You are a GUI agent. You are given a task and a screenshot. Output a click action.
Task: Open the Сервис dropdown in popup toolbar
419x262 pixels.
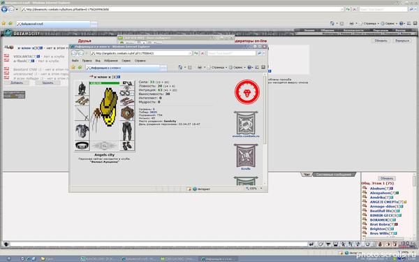pyautogui.click(x=237, y=68)
